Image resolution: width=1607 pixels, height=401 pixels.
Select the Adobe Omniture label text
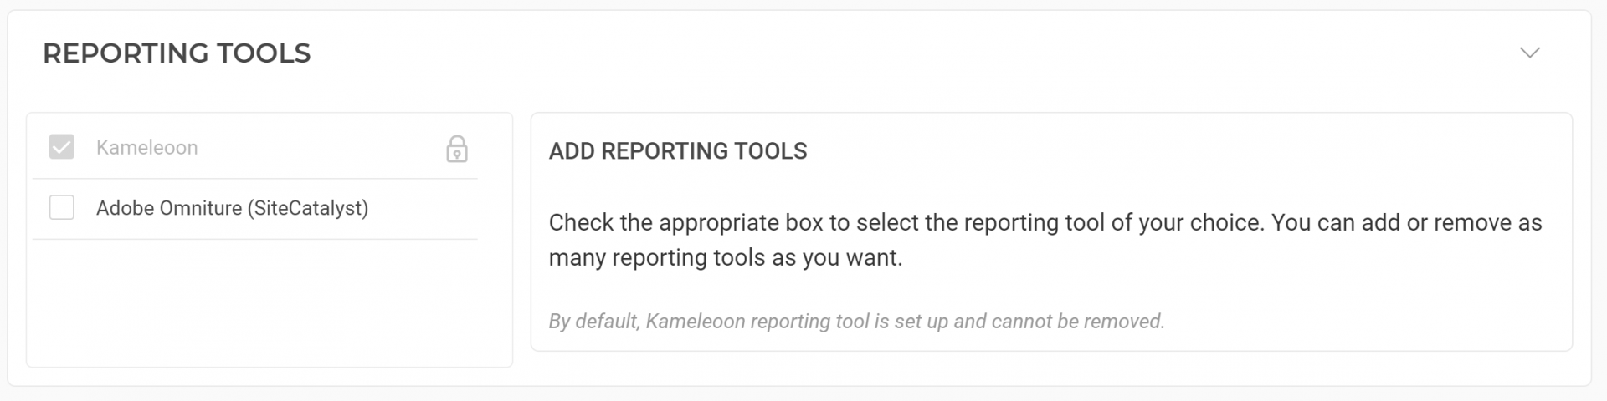(x=233, y=208)
